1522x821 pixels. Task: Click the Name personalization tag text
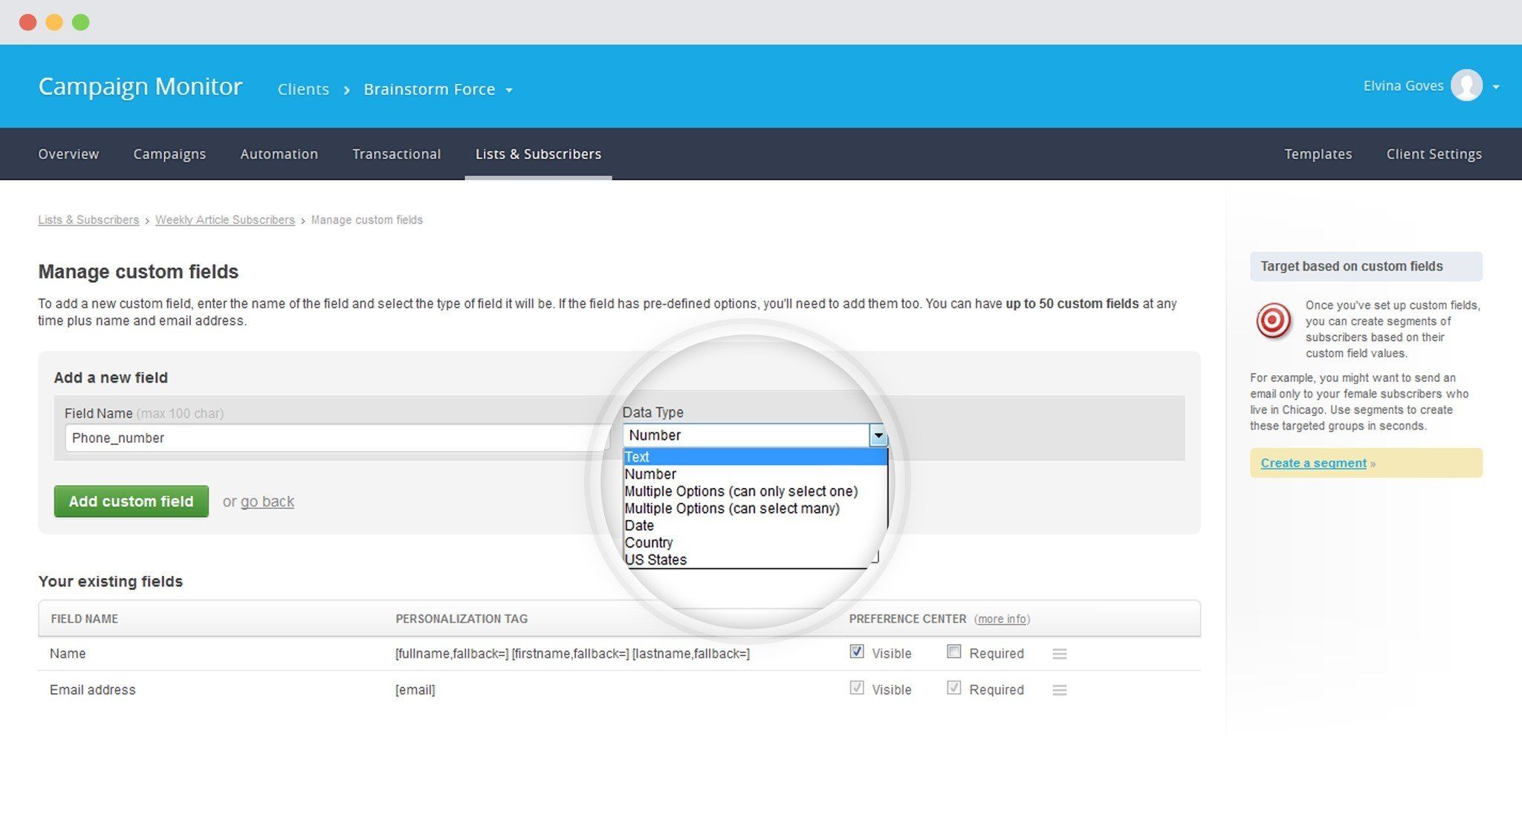572,654
